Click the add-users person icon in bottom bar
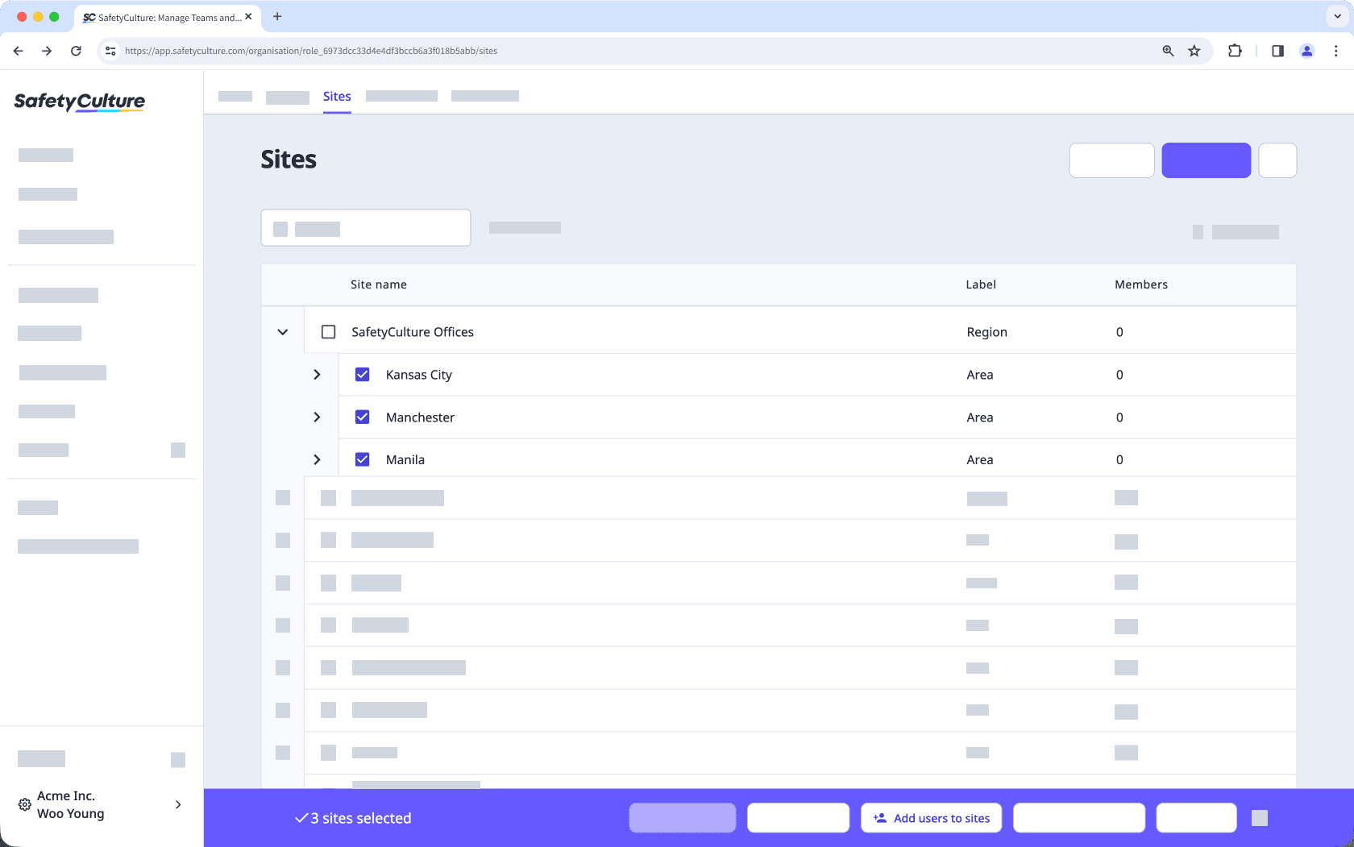This screenshot has width=1354, height=847. pos(878,817)
